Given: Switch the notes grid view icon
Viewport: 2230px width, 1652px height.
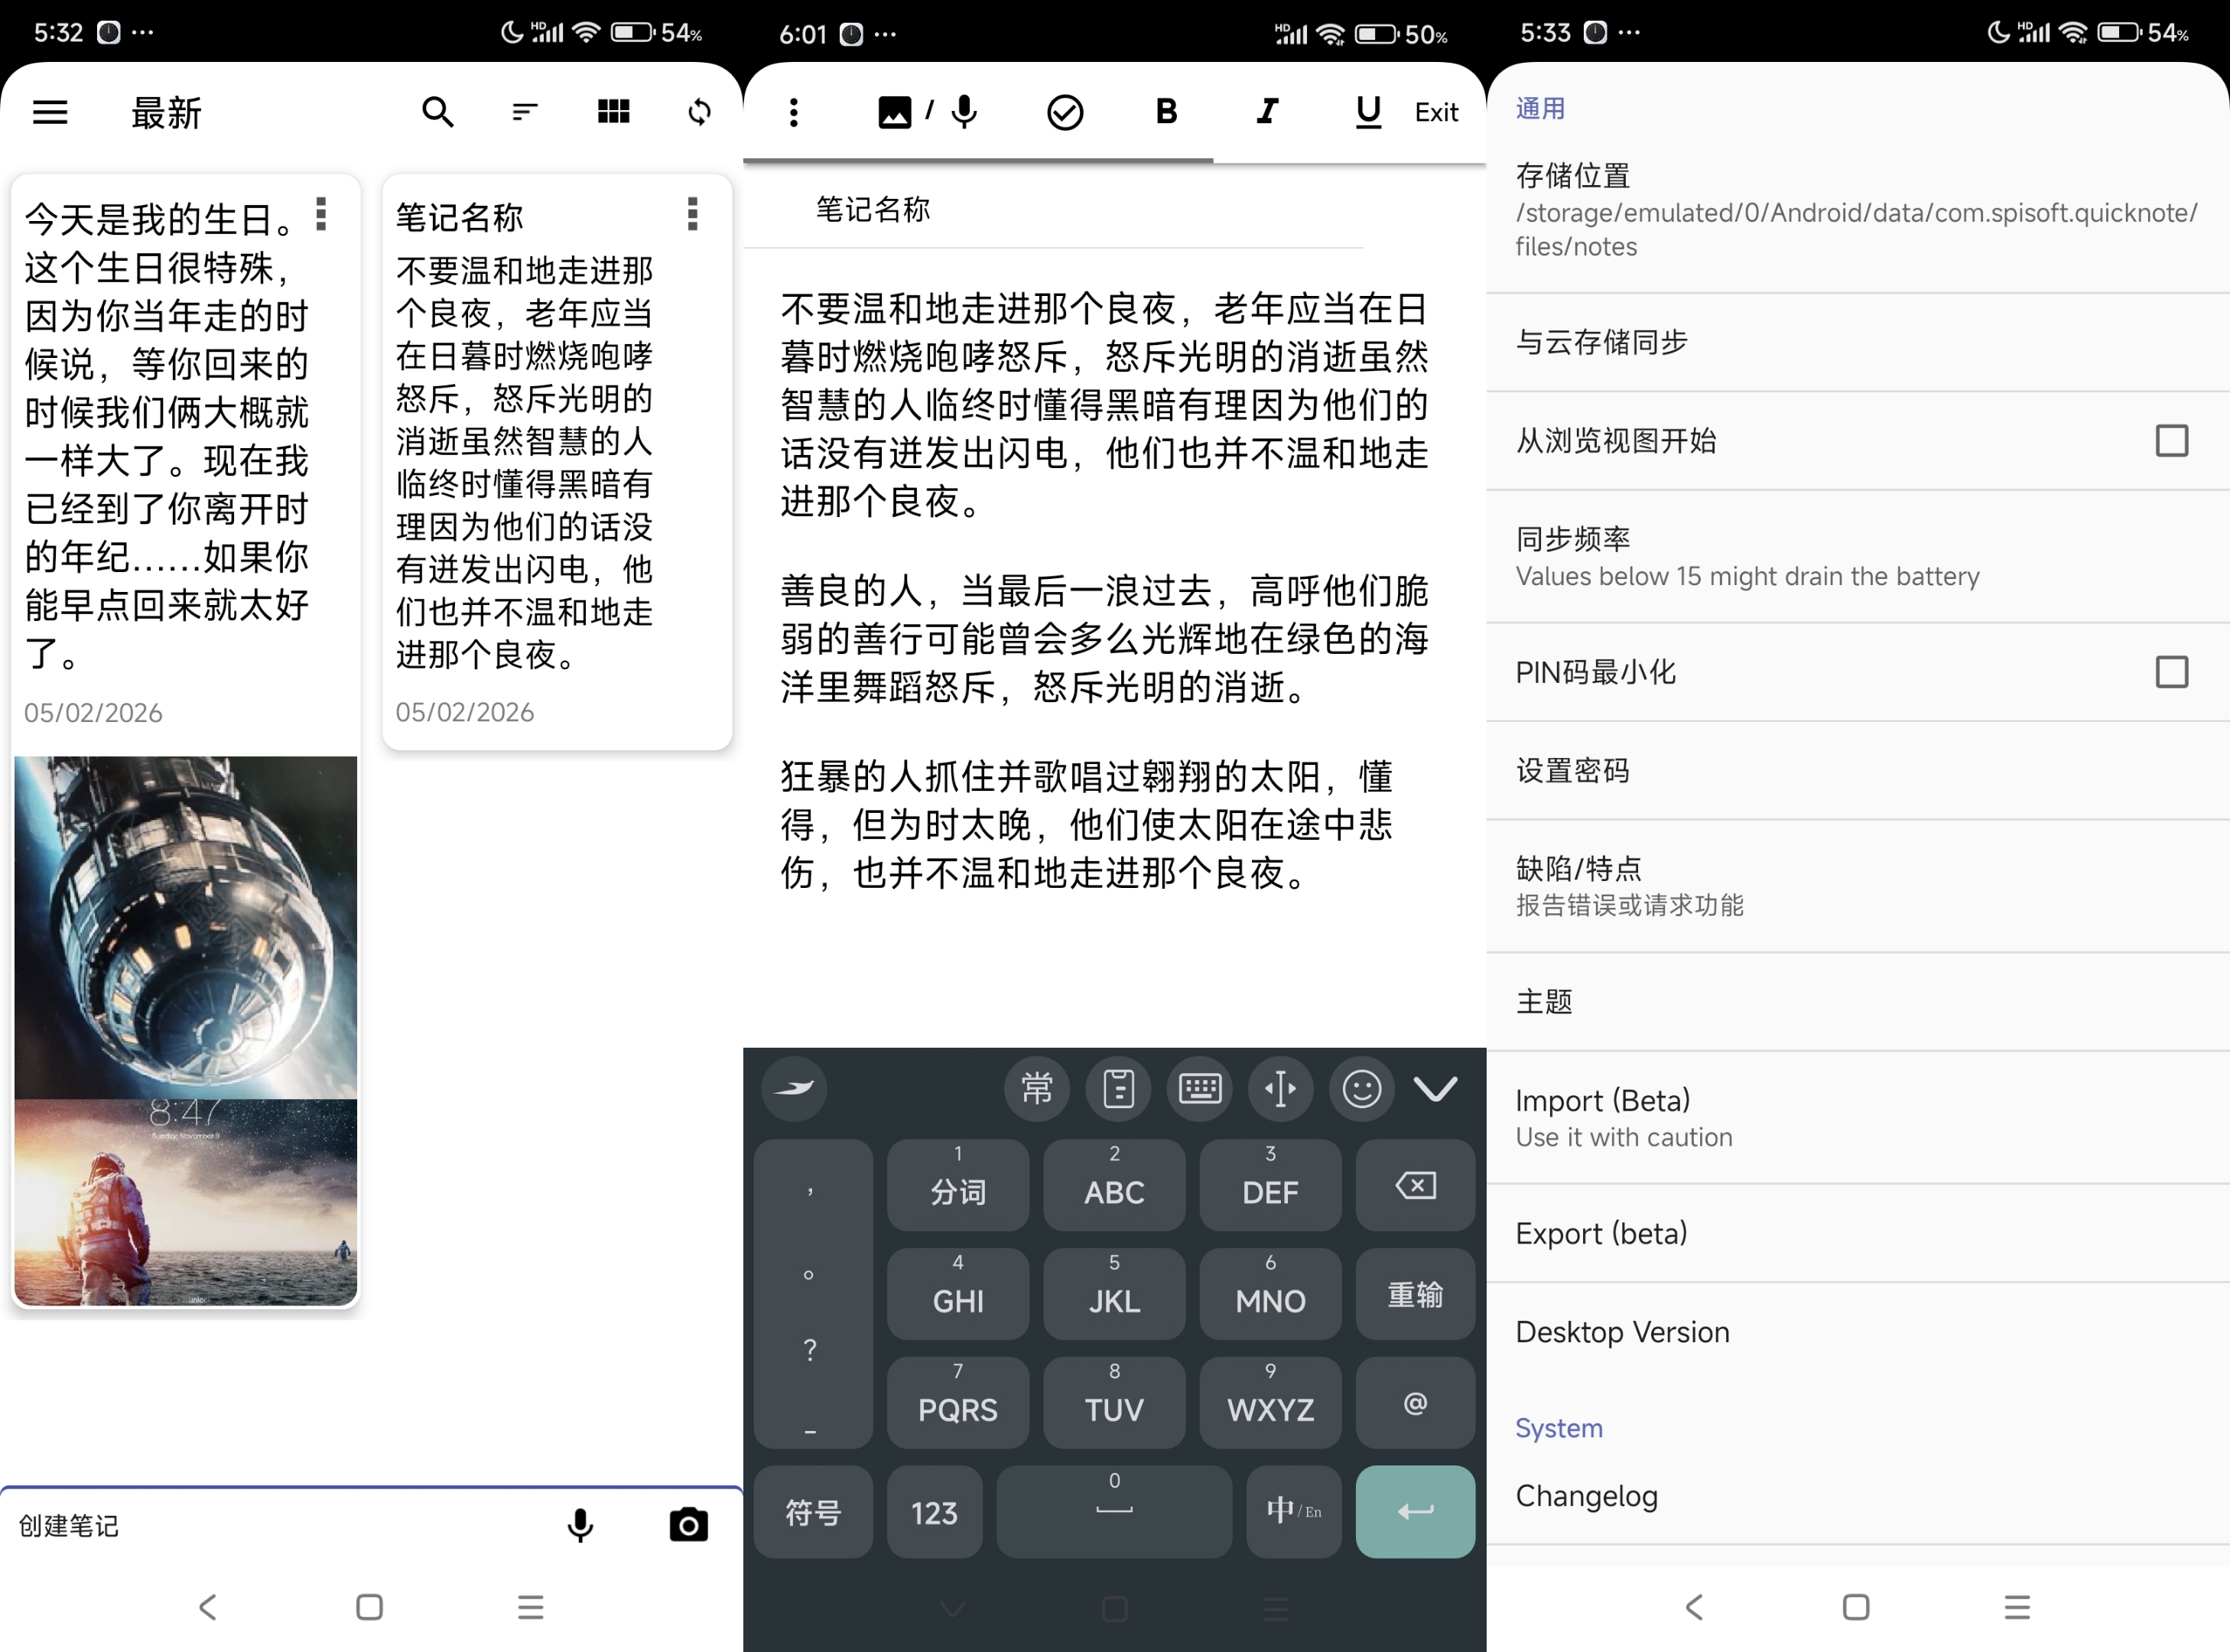Looking at the screenshot, I should click(x=613, y=112).
